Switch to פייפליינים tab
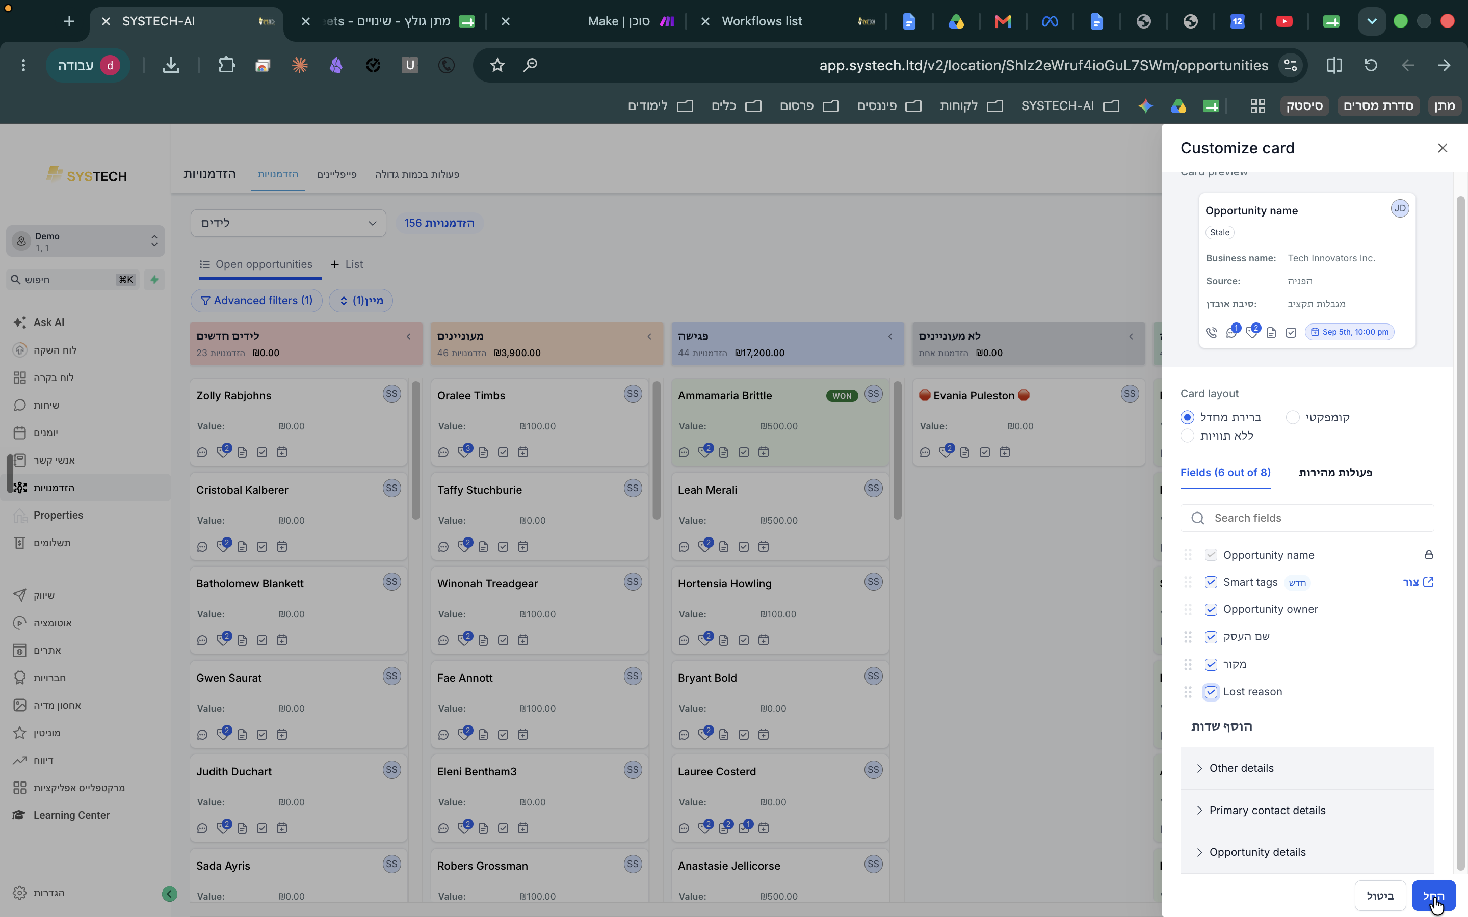Image resolution: width=1468 pixels, height=917 pixels. (x=336, y=175)
